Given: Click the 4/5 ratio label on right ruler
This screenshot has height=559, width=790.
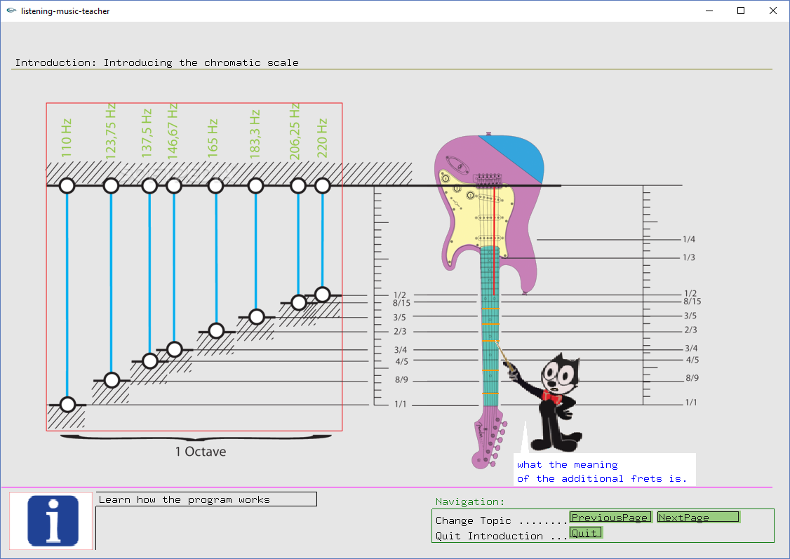Looking at the screenshot, I should click(x=692, y=360).
